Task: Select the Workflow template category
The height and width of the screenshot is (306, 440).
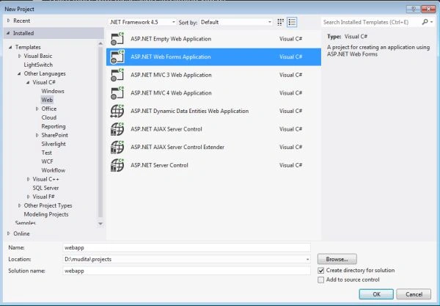Action: (x=54, y=170)
